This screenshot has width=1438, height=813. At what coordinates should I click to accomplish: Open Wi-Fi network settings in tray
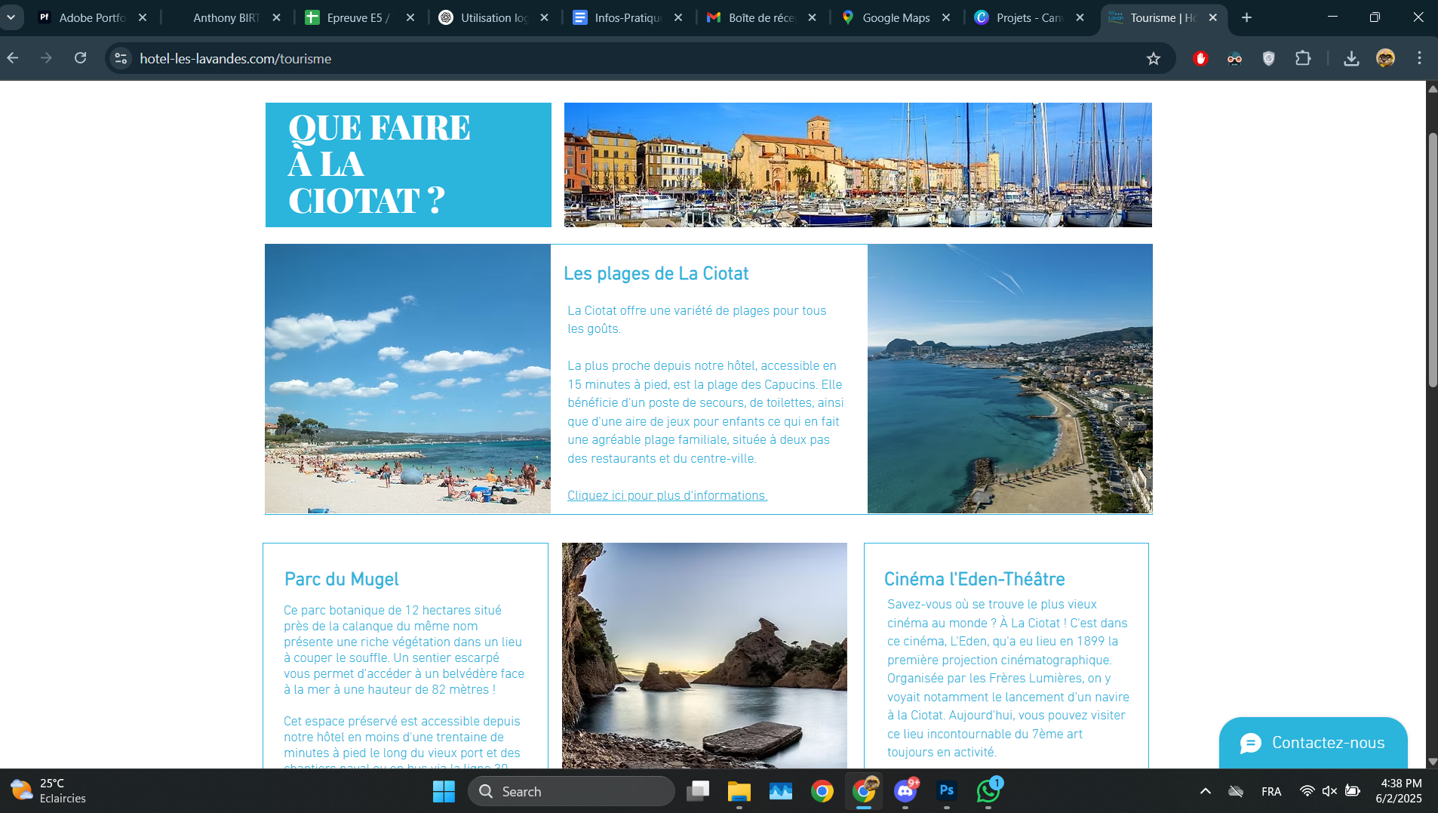[1307, 791]
